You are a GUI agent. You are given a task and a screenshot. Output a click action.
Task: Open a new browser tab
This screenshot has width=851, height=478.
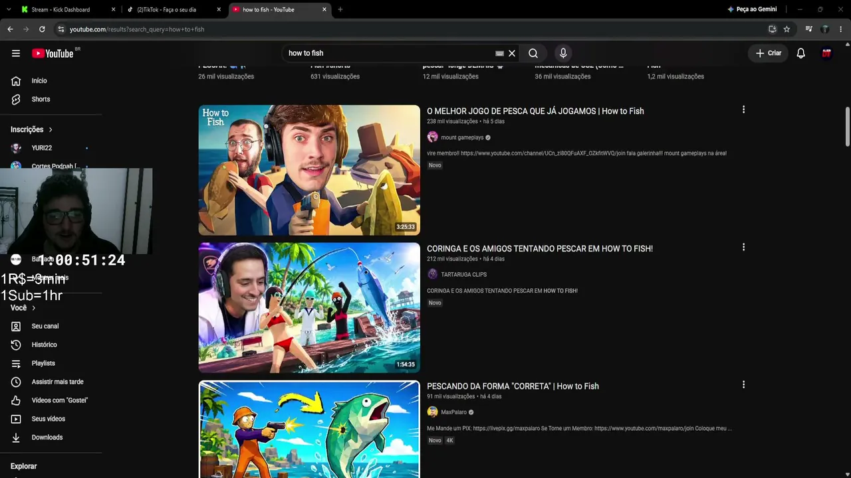(x=340, y=9)
